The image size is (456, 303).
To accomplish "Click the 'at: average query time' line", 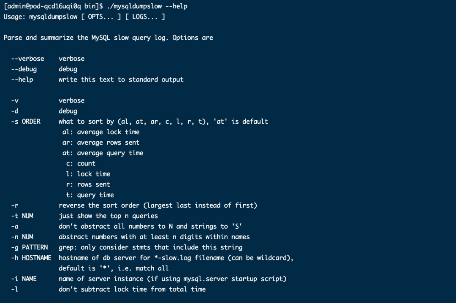I will [x=103, y=153].
